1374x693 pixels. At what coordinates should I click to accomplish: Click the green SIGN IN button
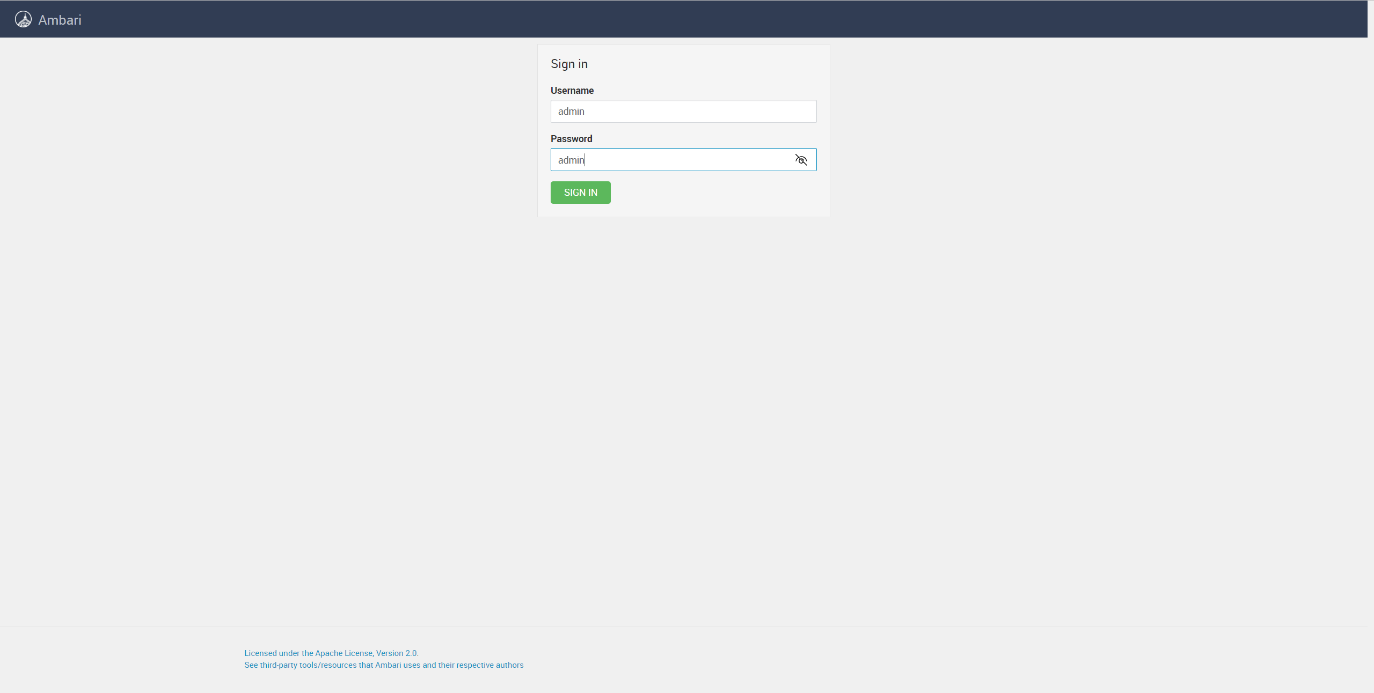tap(580, 193)
